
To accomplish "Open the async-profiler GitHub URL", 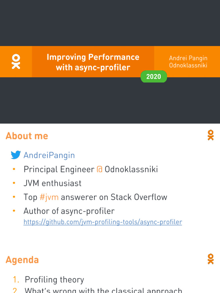I will 103,222.
